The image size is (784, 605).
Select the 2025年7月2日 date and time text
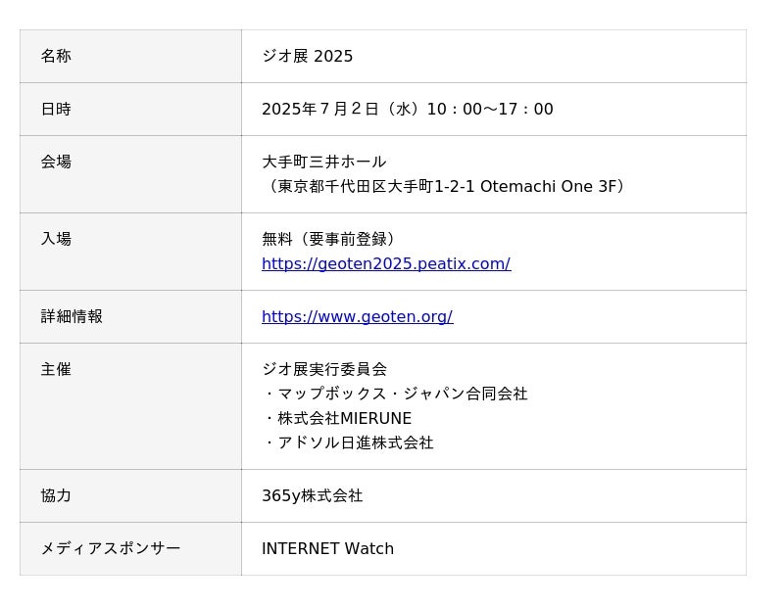[407, 110]
